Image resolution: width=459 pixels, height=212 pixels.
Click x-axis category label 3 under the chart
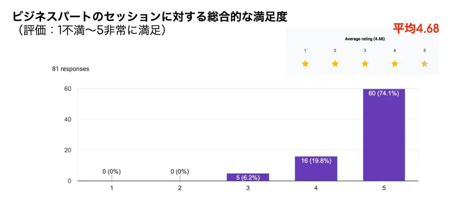[x=248, y=188]
